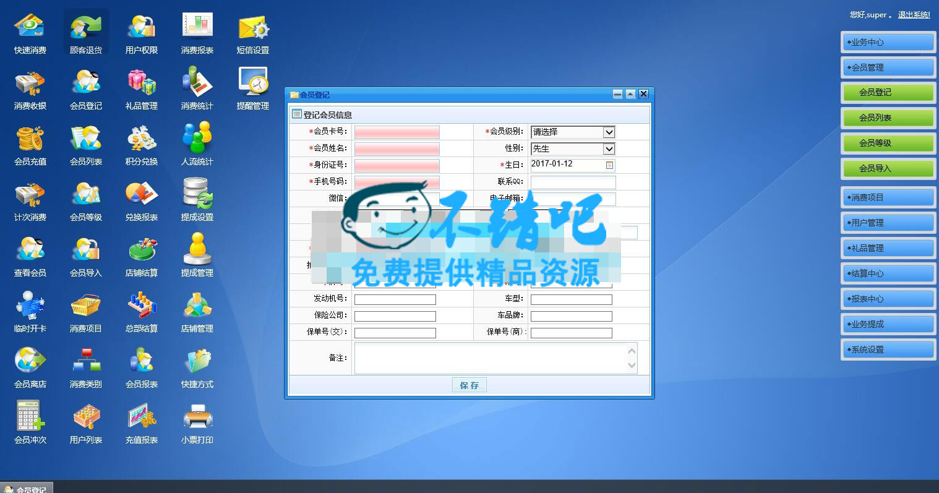The height and width of the screenshot is (493, 939).
Task: Open 会员充值 coins icon
Action: tap(30, 145)
